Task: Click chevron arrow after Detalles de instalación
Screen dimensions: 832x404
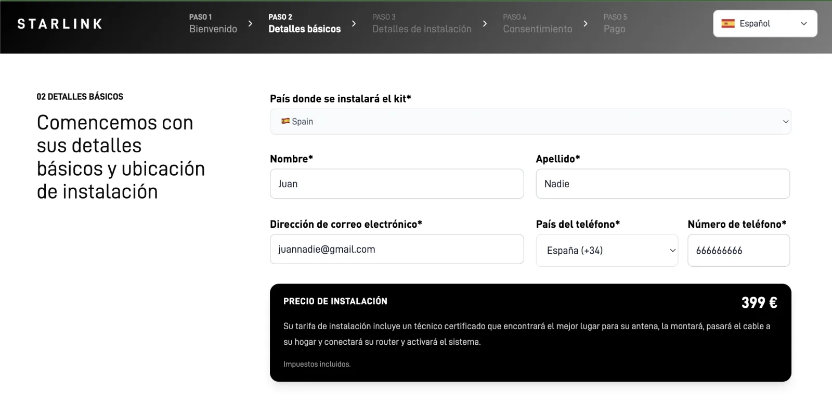Action: (x=485, y=23)
